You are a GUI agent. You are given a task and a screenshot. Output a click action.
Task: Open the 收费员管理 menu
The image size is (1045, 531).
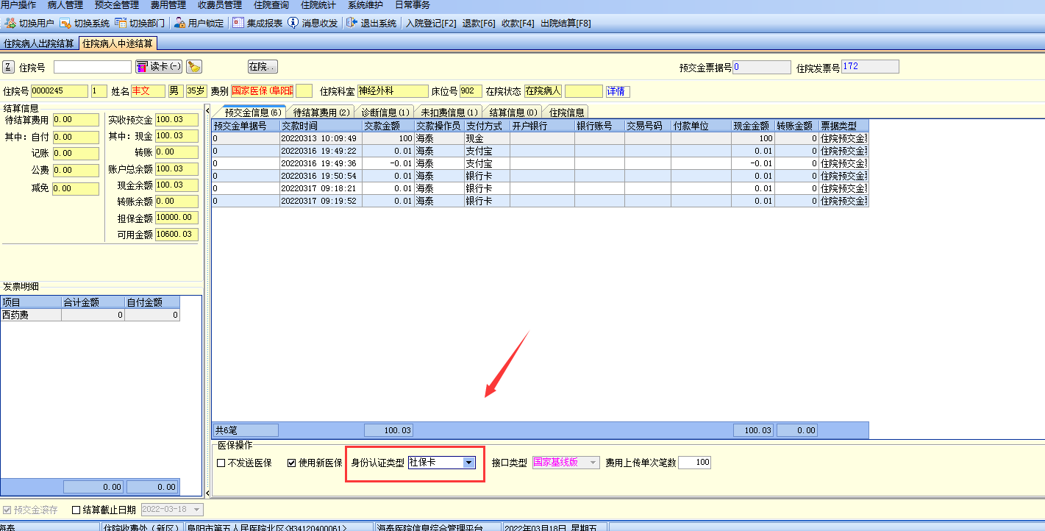point(219,5)
